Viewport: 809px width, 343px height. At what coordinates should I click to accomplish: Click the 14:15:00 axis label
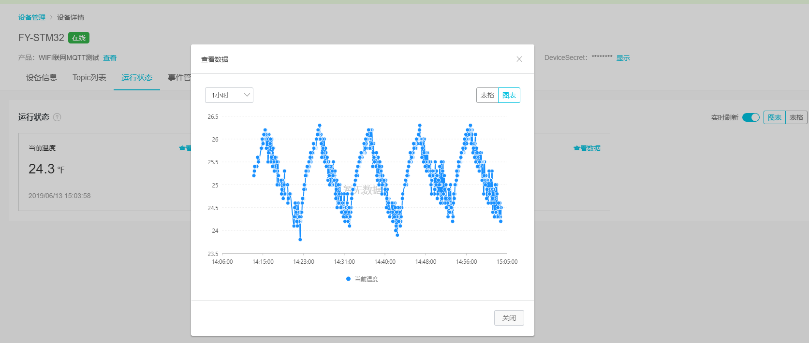(x=263, y=262)
